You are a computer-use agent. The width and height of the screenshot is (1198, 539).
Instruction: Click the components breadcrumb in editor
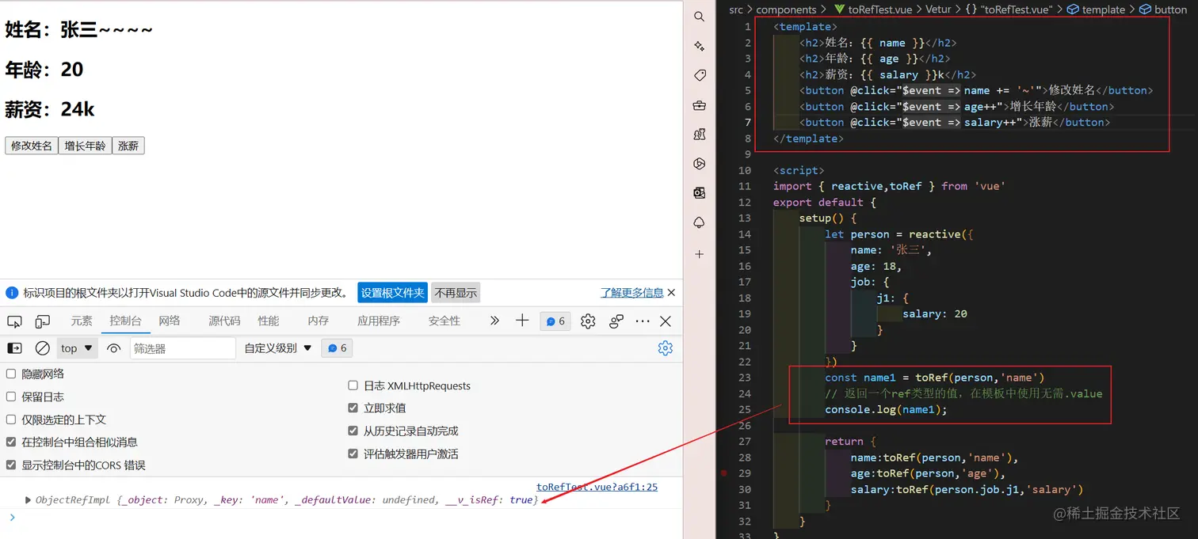pos(786,9)
